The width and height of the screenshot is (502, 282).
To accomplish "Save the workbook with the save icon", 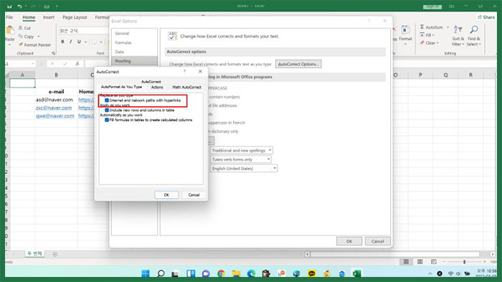I will 9,6.
